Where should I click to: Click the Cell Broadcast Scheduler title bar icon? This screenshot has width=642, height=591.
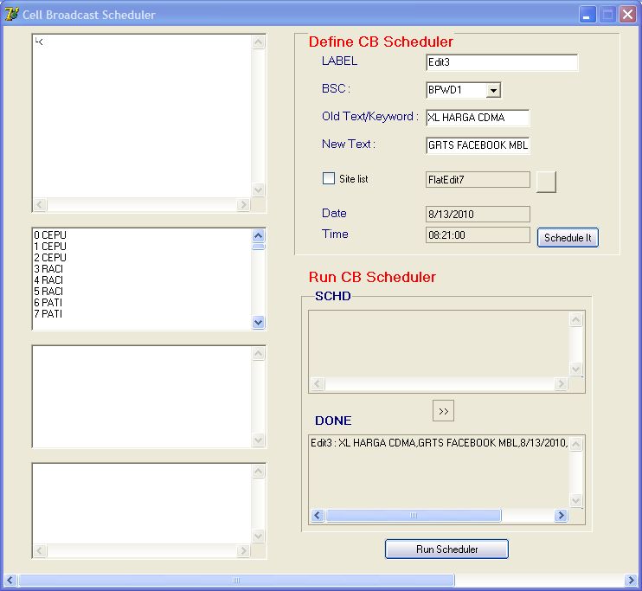click(12, 15)
